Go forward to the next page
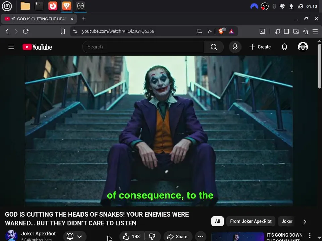 coord(16,31)
